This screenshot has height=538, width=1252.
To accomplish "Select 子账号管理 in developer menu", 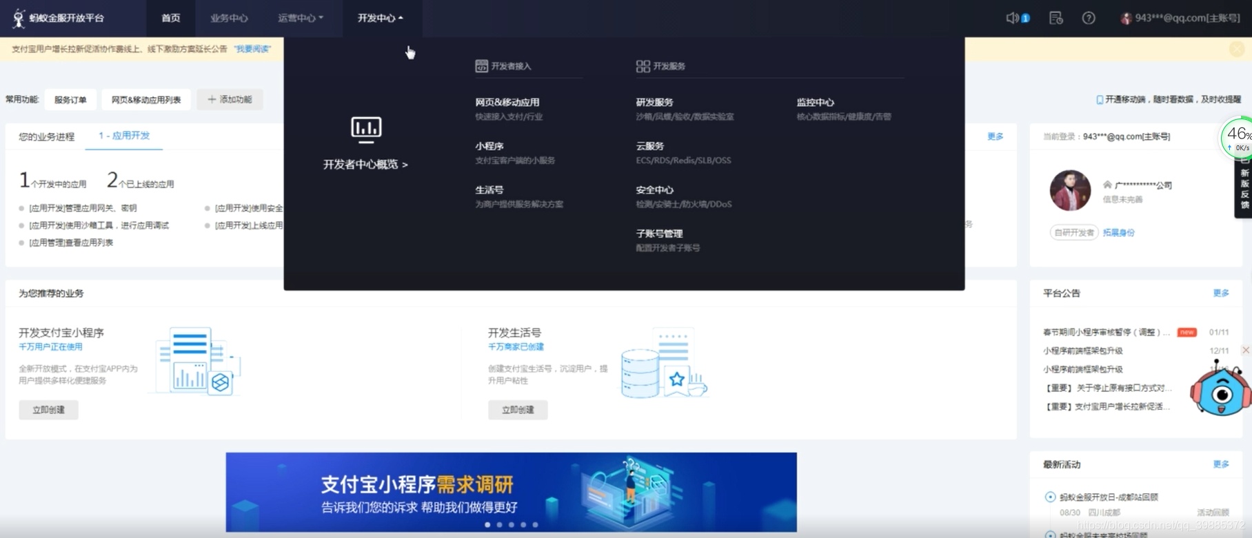I will pyautogui.click(x=660, y=234).
